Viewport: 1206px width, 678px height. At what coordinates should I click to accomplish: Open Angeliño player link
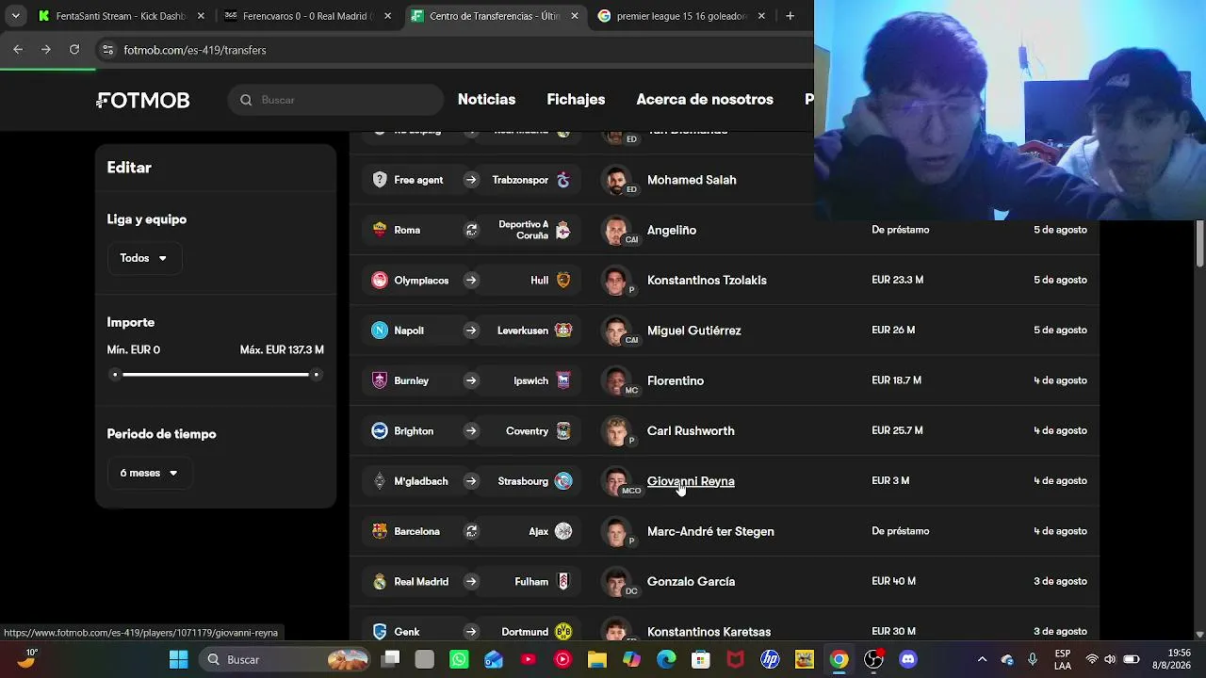pos(672,230)
